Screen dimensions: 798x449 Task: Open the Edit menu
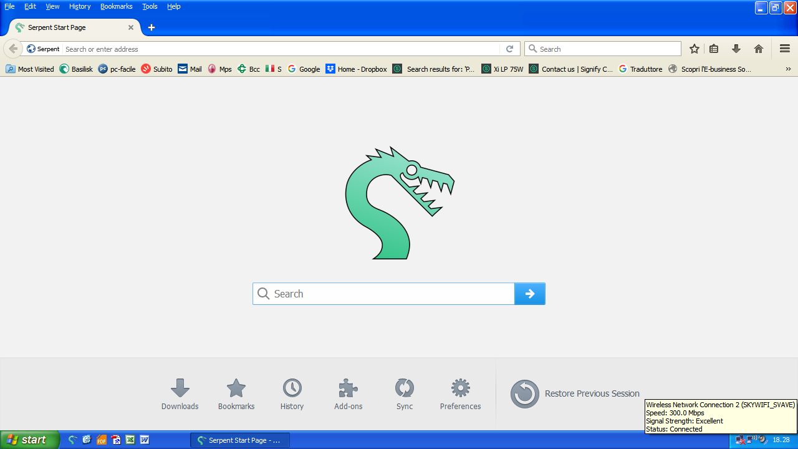pyautogui.click(x=30, y=6)
